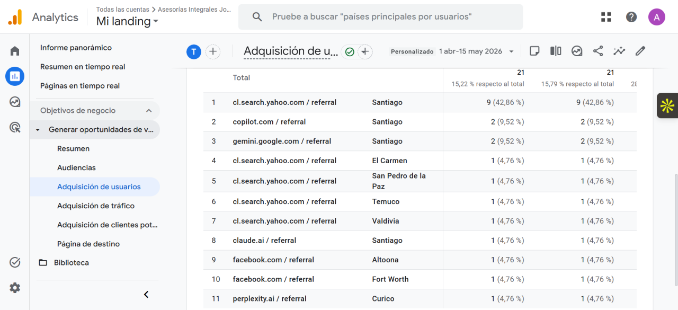Click the Google Analytics logo
Screen dimensions: 678x310
pos(15,17)
